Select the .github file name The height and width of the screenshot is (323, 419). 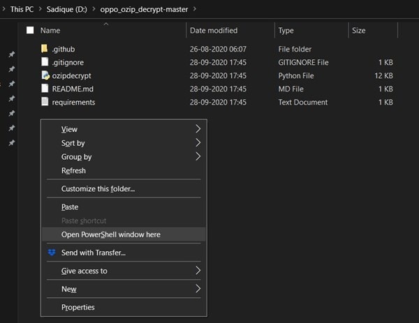coord(64,49)
